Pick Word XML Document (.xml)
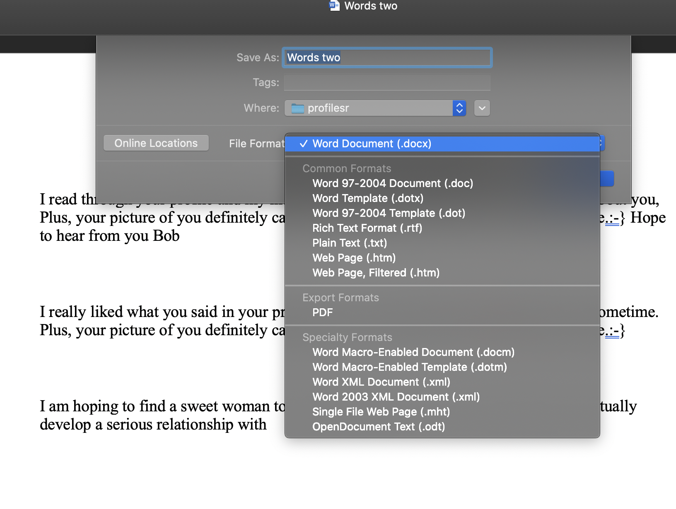 pyautogui.click(x=442, y=382)
